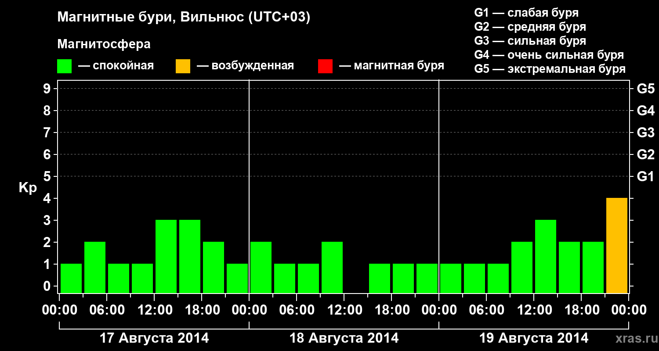
Task: Select the title 'Магнитные бури, Вильнюс (UTC+03)'
Action: tap(184, 18)
